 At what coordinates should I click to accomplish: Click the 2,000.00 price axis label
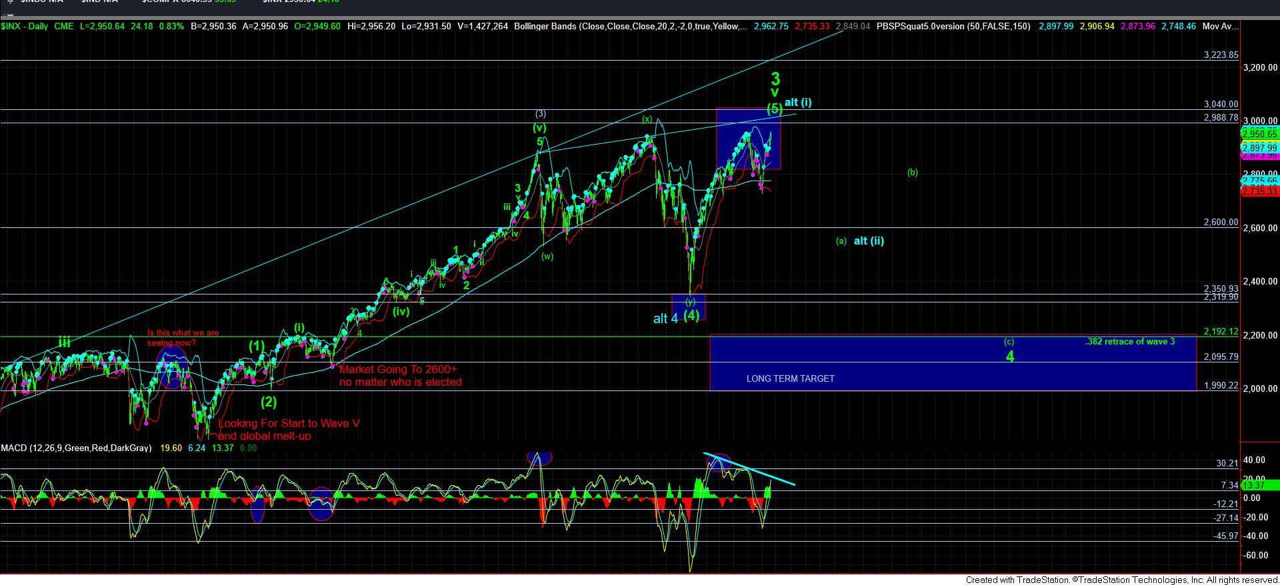point(1260,388)
